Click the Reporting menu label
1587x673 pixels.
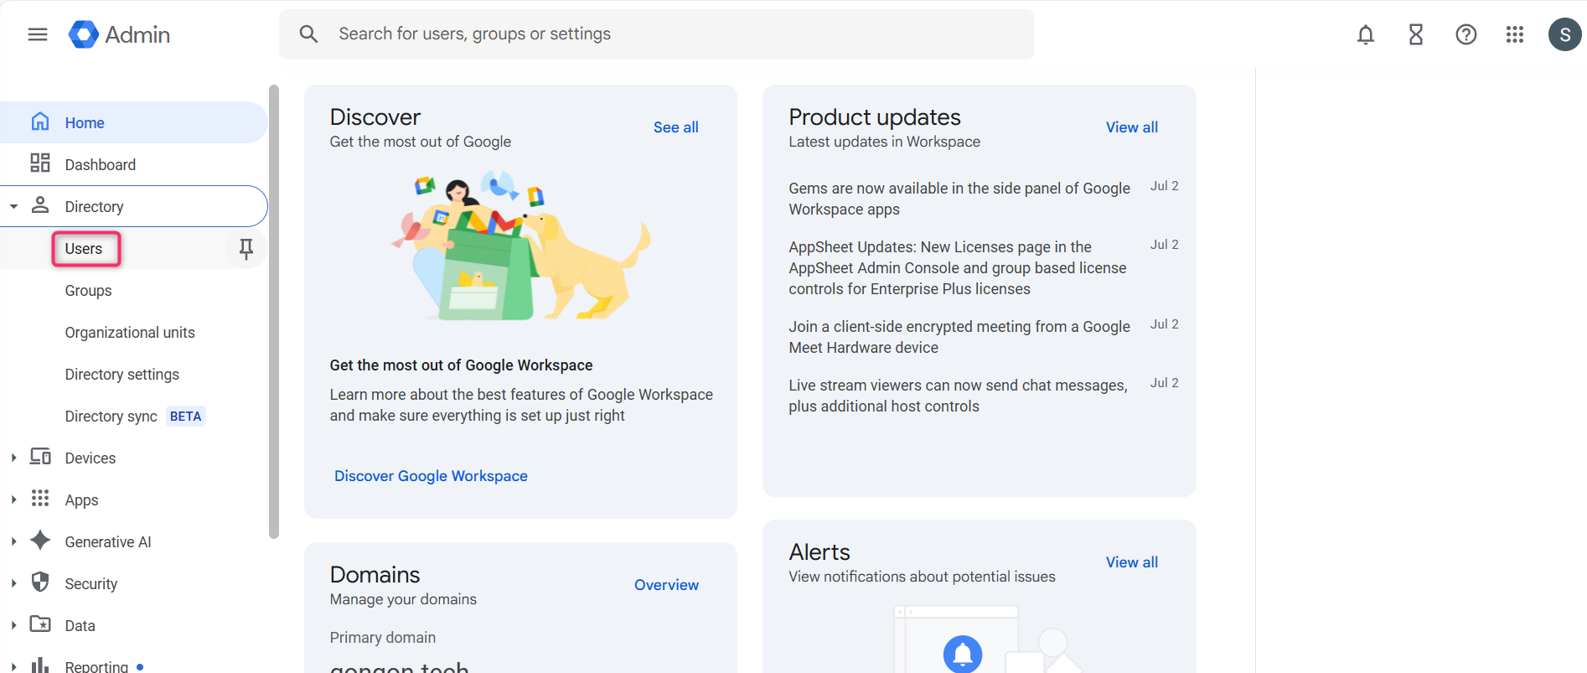pos(96,666)
